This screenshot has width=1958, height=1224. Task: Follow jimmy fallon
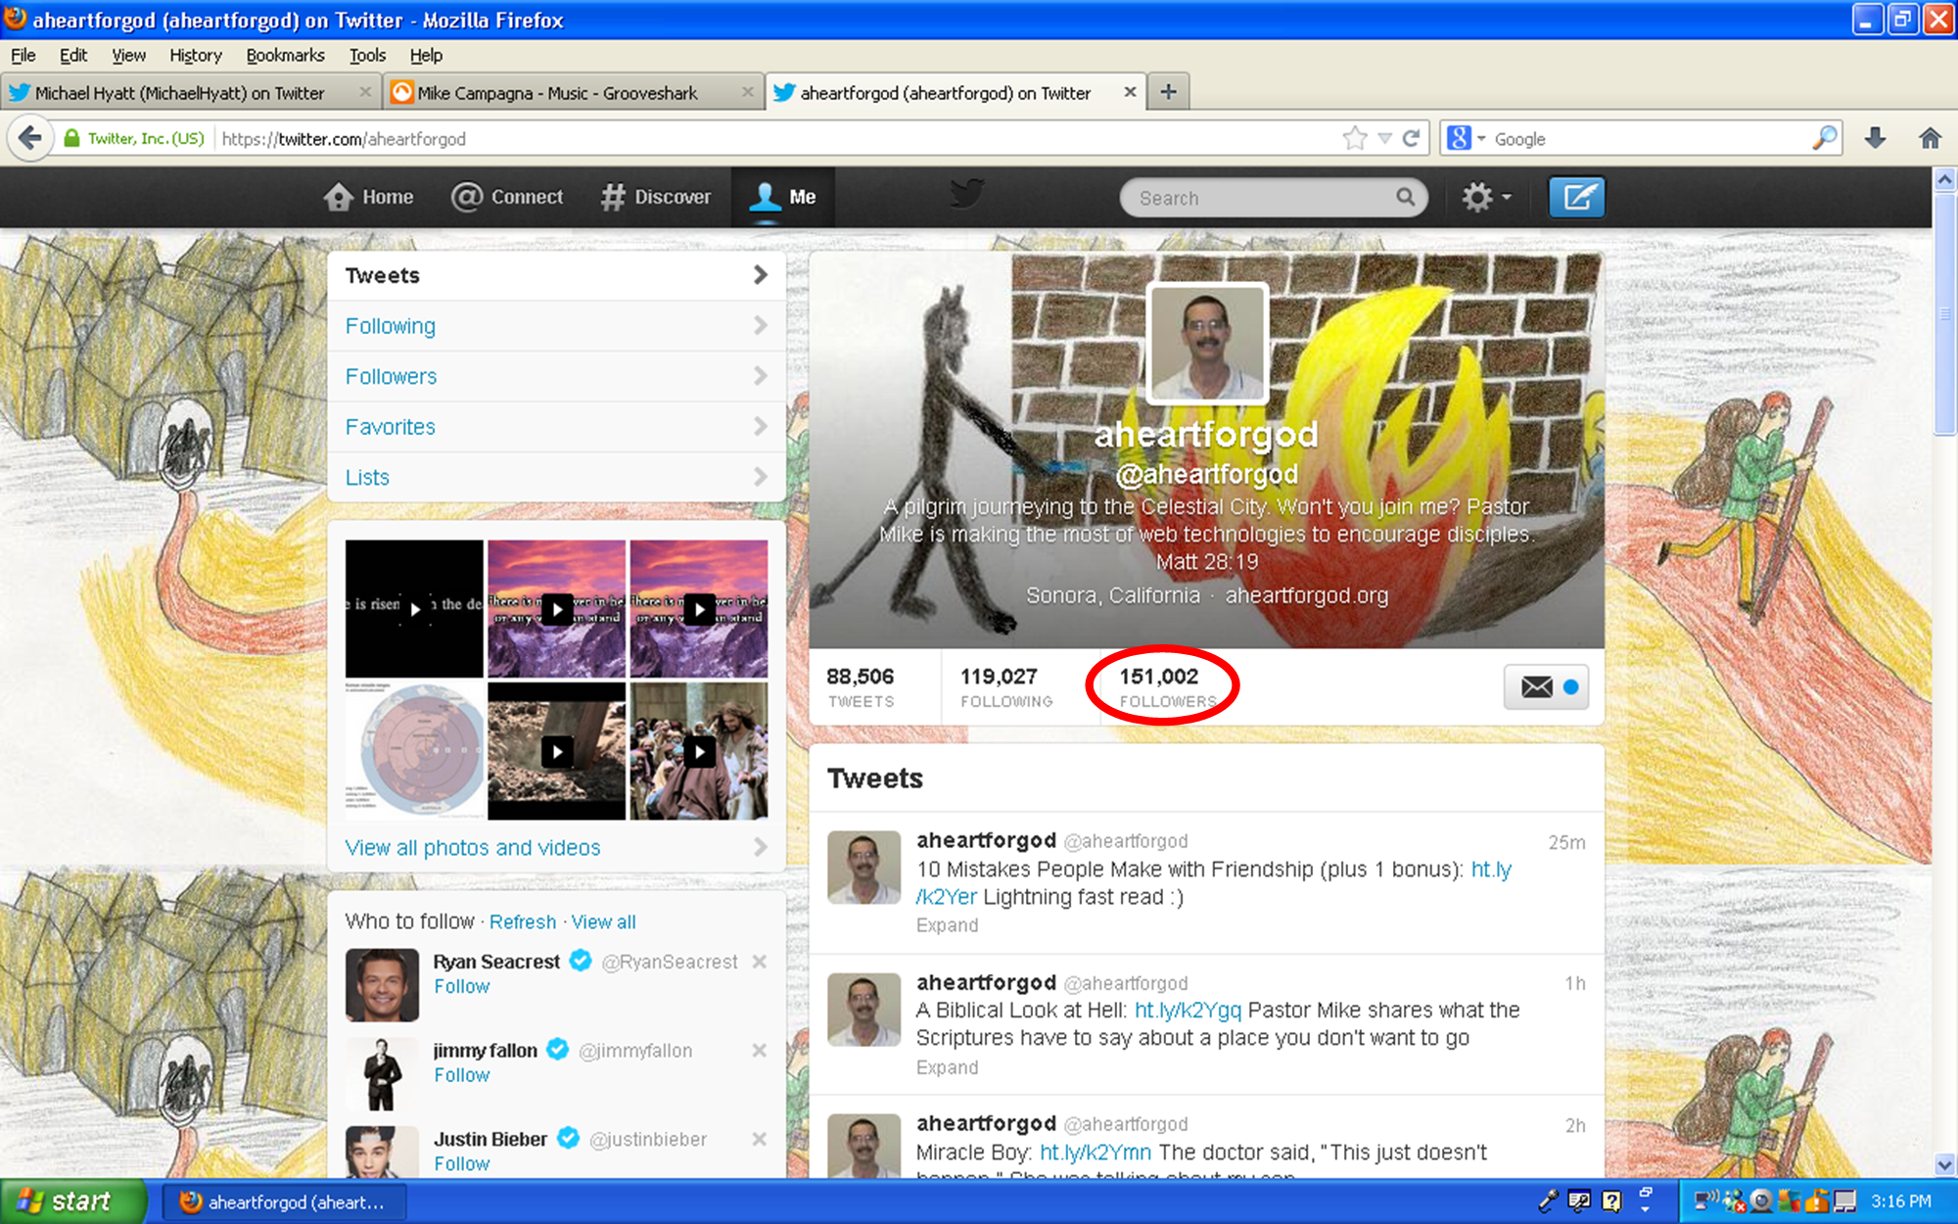[x=461, y=1075]
